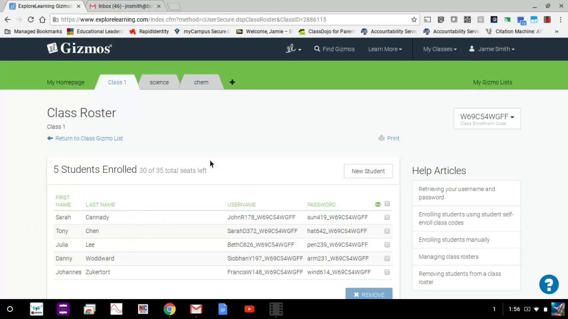Open Citation Machine bookmark

[x=514, y=31]
